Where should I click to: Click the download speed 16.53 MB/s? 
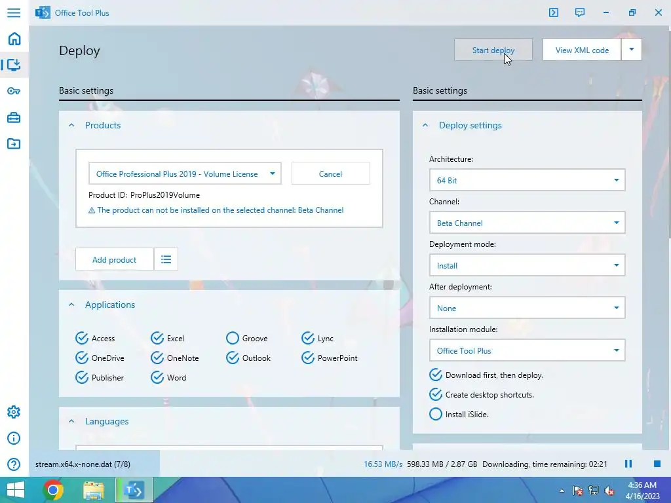[x=383, y=464]
